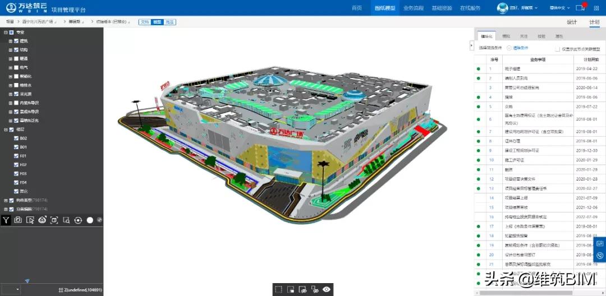Click task number 10 in the table
This screenshot has width=606, height=296.
pyautogui.click(x=492, y=160)
